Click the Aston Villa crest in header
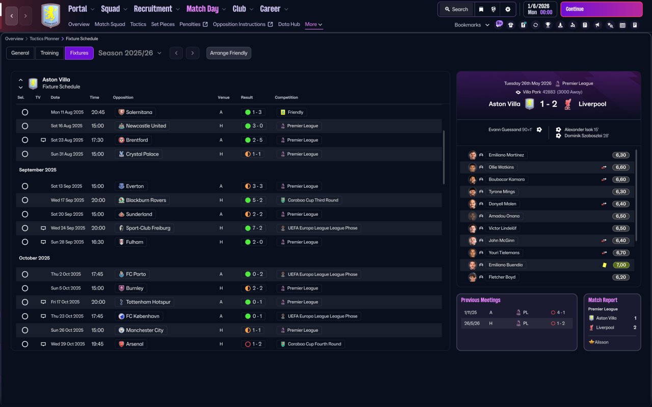Image resolution: width=652 pixels, height=407 pixels. (x=50, y=16)
